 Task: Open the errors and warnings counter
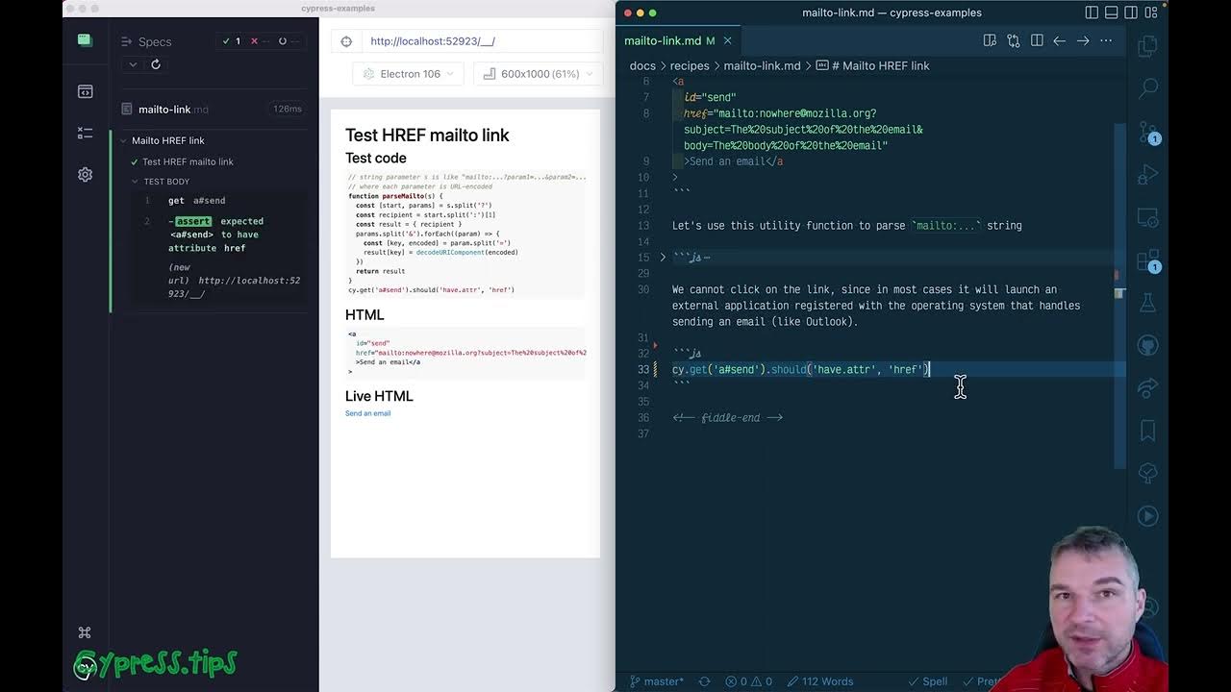749,681
